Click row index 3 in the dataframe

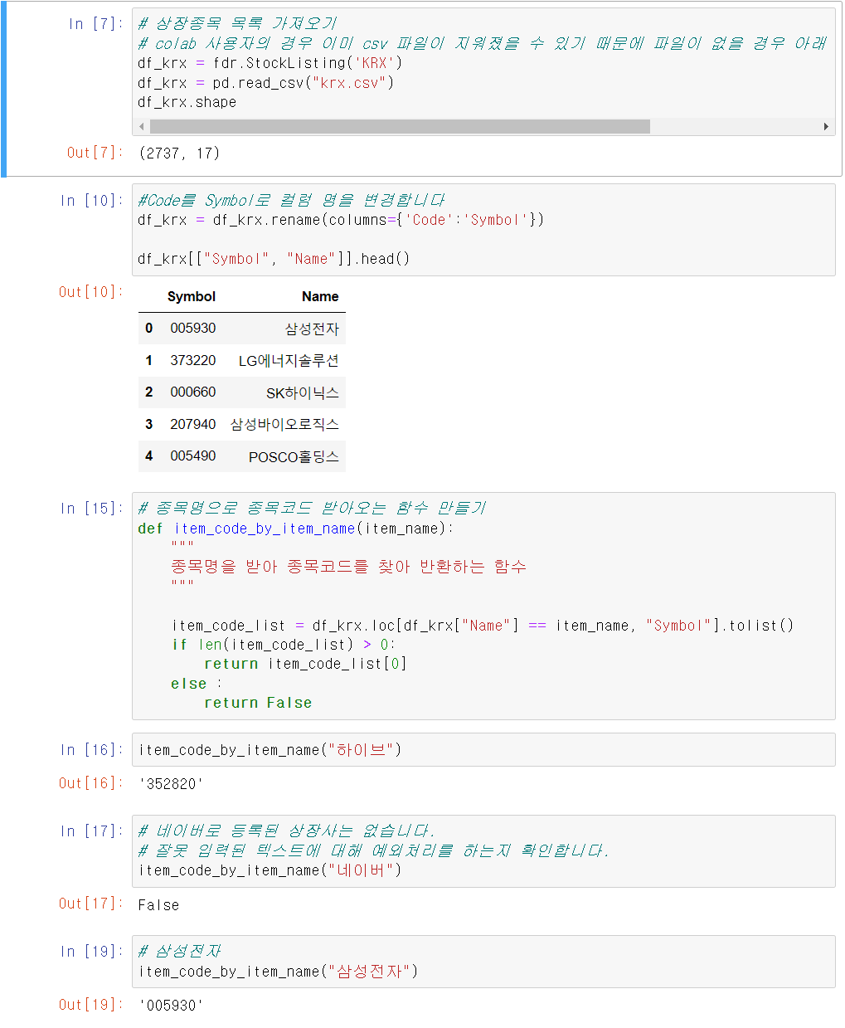(149, 425)
